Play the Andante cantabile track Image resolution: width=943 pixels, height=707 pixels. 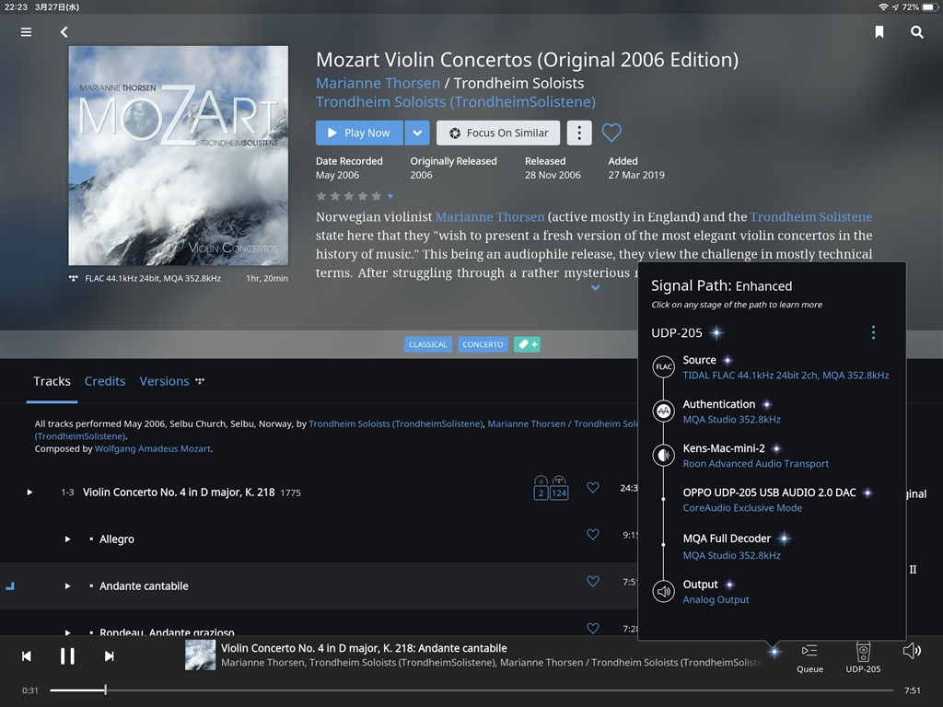(67, 586)
